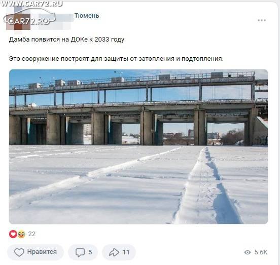280x265 pixels.
Task: Click the blurred community avatar
Action: [18, 21]
